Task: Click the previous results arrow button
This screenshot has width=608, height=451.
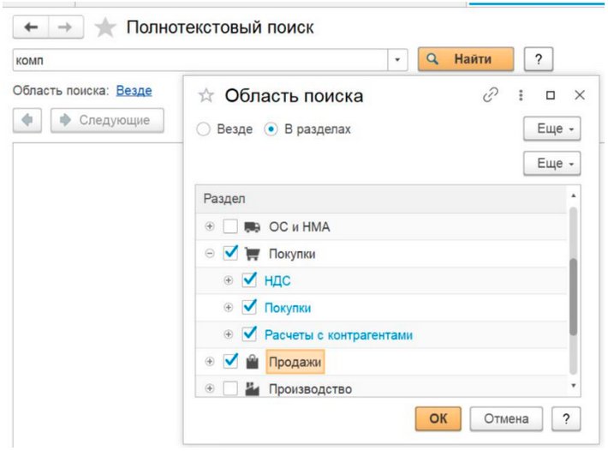Action: point(28,120)
